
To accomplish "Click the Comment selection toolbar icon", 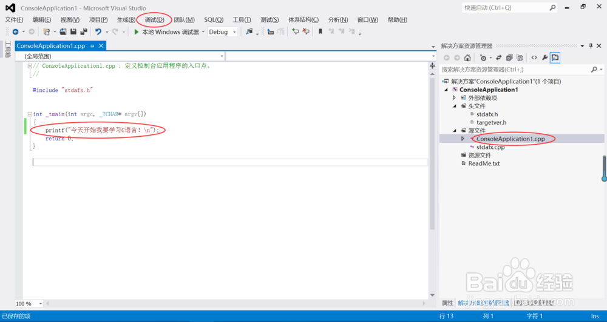I will pos(296,31).
